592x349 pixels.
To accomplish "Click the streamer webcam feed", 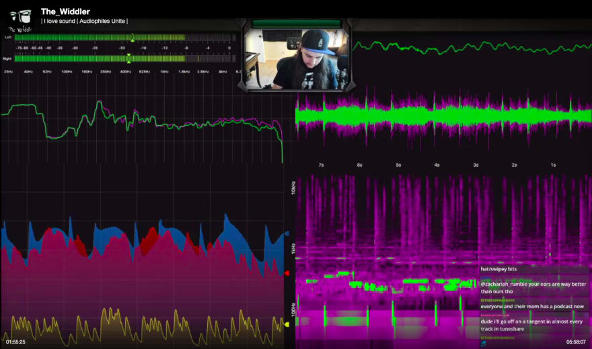I will coord(297,59).
